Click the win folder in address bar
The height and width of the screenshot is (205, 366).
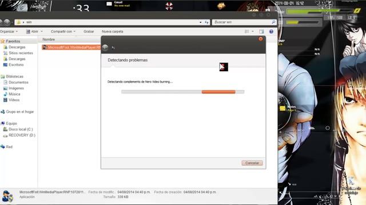point(29,22)
